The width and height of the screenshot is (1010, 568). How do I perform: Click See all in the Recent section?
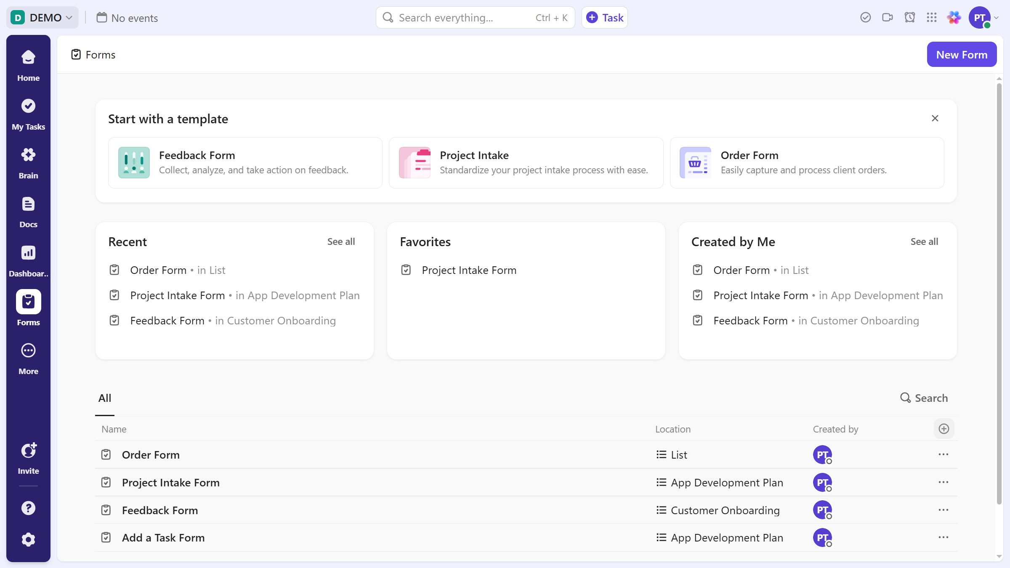[x=340, y=242]
